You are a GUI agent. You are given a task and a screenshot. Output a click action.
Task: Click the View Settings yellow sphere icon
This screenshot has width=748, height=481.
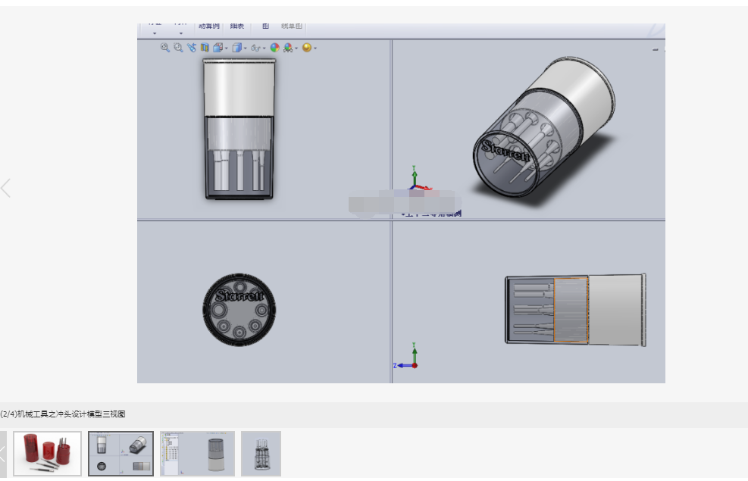tap(307, 48)
